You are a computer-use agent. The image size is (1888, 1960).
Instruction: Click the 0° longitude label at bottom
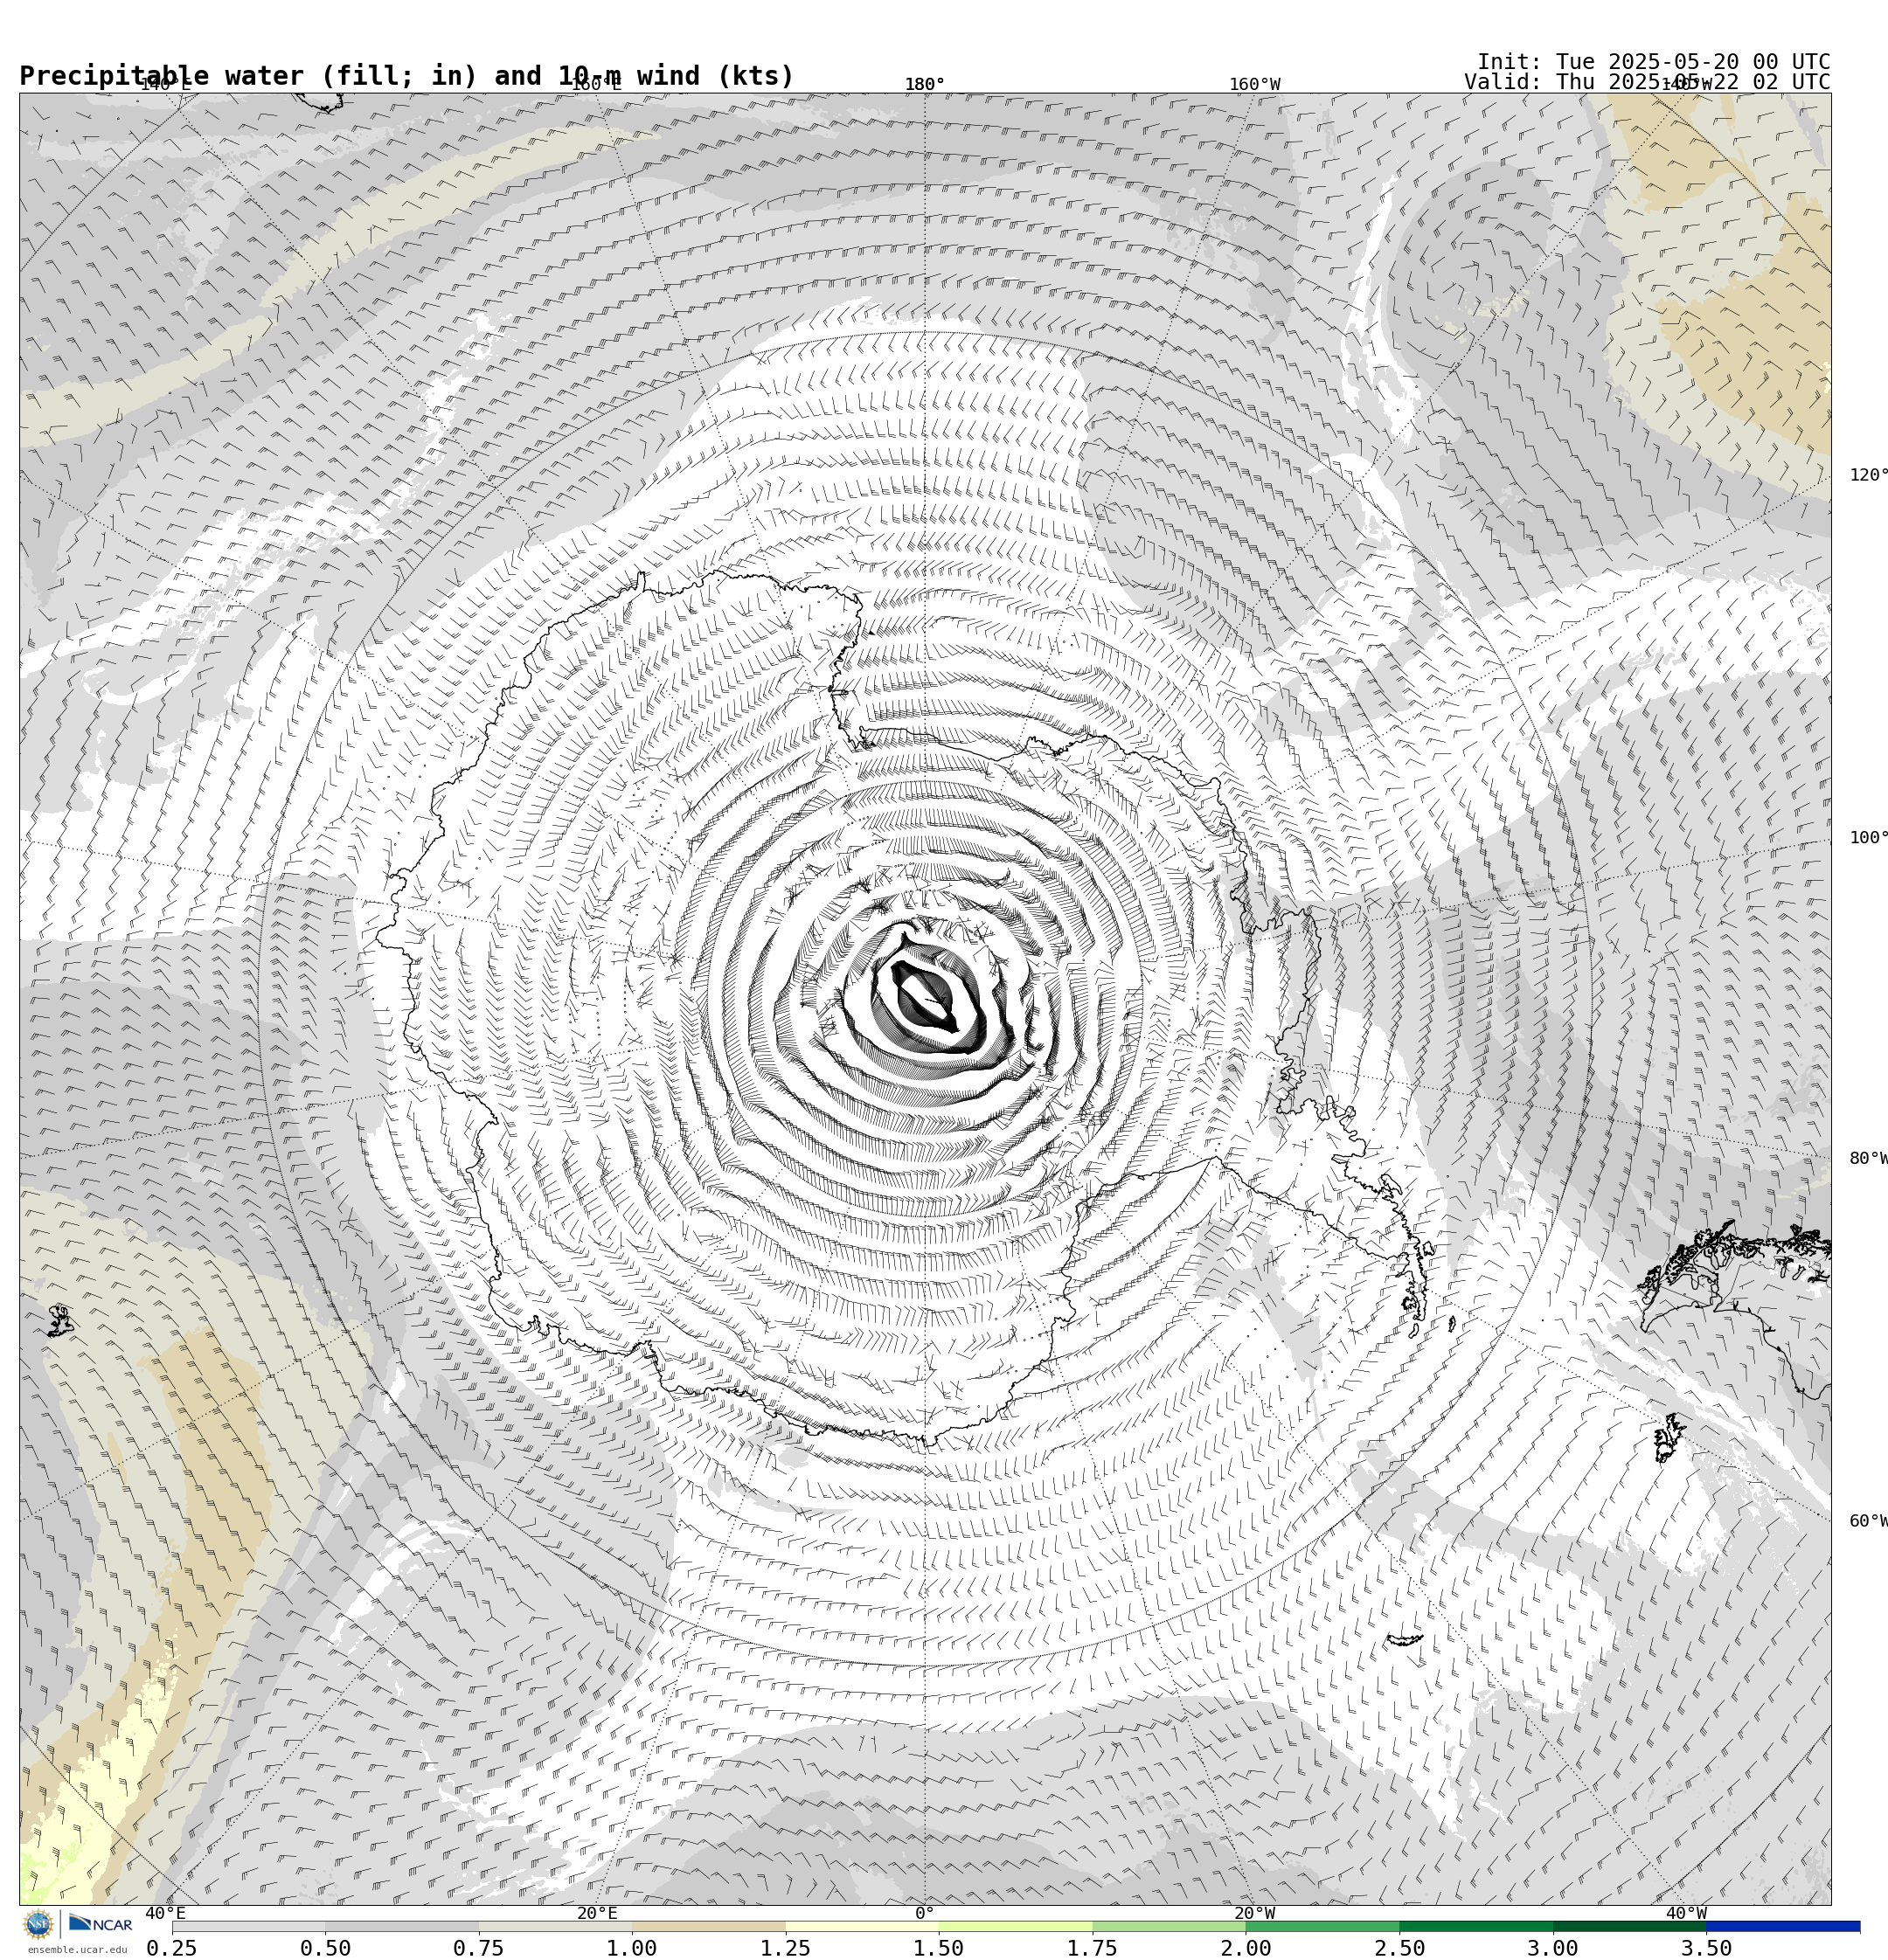pos(925,1913)
